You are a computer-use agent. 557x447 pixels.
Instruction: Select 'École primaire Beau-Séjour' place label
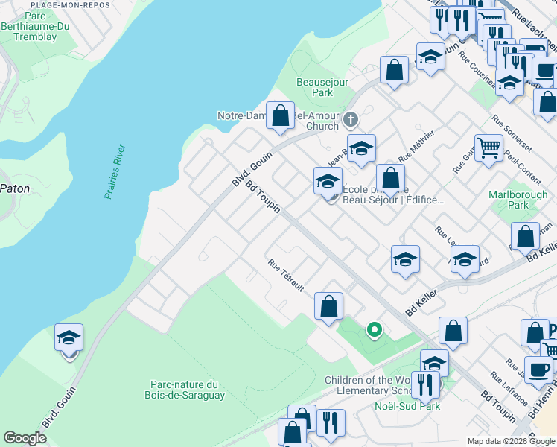click(393, 194)
